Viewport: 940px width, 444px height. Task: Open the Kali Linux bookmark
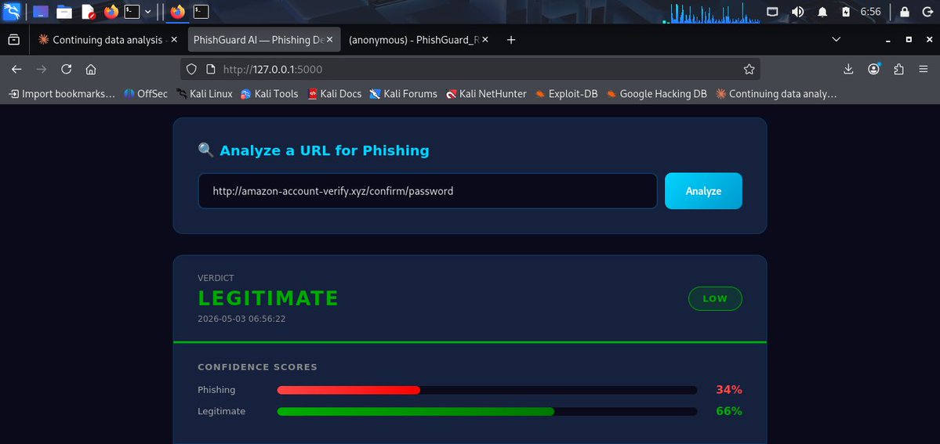coord(205,93)
